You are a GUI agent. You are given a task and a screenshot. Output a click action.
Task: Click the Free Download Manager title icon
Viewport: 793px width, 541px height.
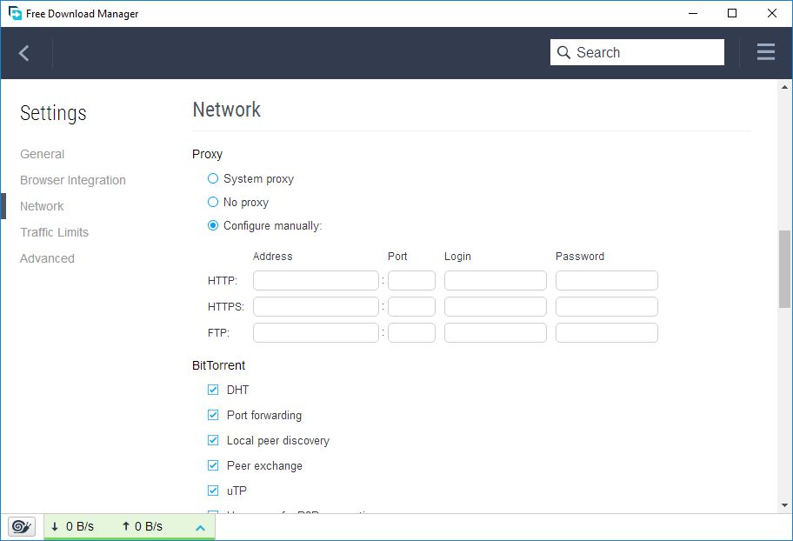click(15, 13)
